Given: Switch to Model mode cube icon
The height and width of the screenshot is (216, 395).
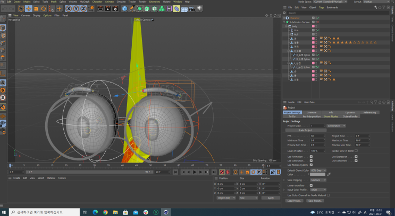Looking at the screenshot, I should click(3, 28).
